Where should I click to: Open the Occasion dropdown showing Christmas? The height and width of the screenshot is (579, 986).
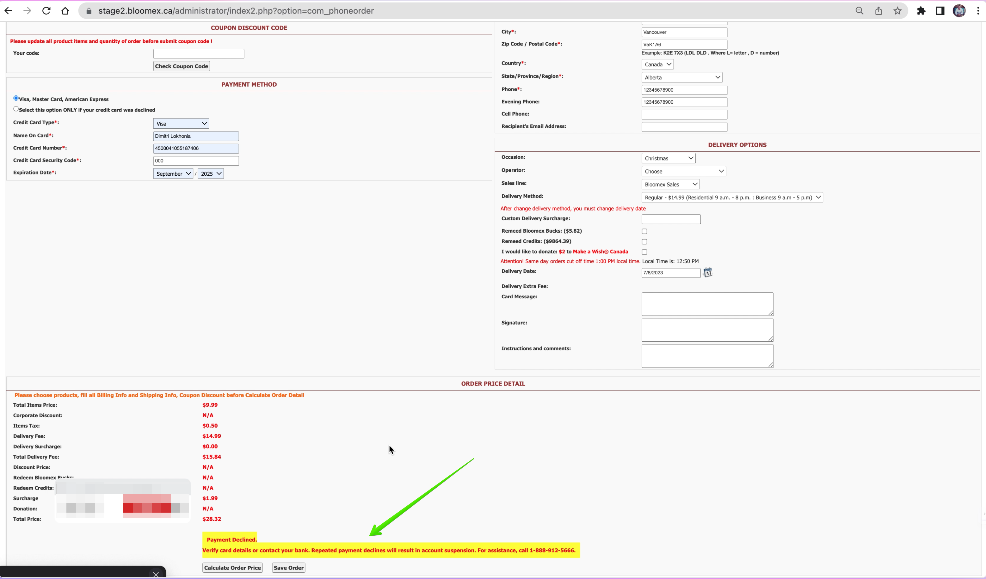tap(669, 158)
